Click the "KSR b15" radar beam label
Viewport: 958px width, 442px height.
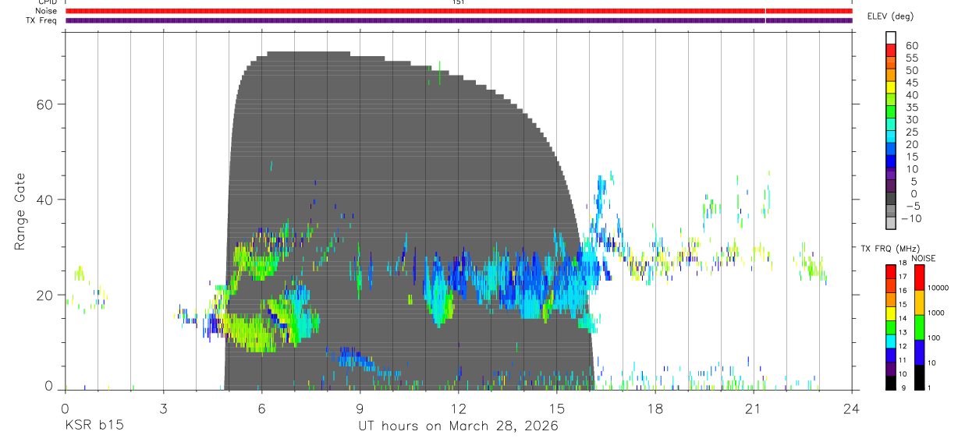click(x=94, y=426)
